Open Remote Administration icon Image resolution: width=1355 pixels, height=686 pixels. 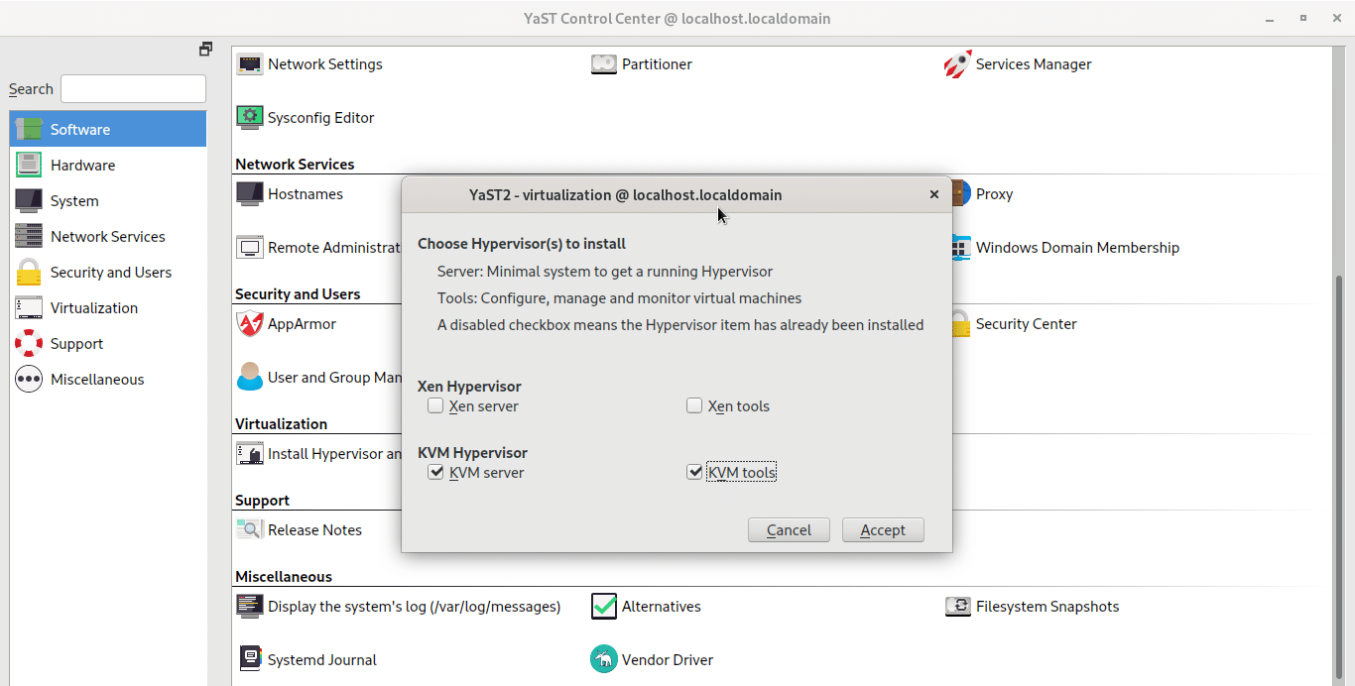(x=250, y=248)
